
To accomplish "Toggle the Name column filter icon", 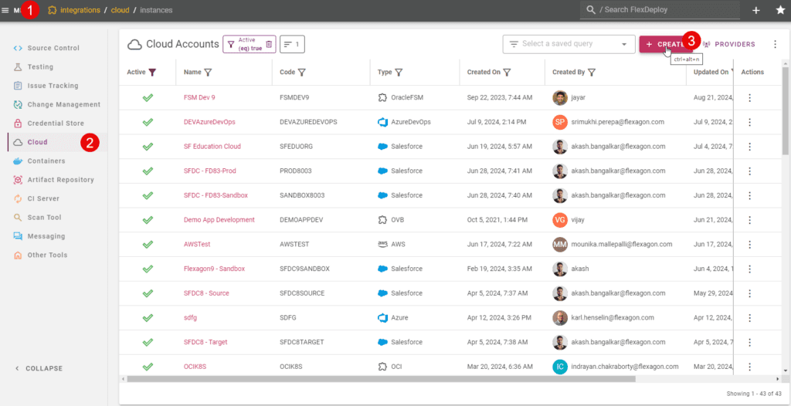I will click(x=208, y=72).
